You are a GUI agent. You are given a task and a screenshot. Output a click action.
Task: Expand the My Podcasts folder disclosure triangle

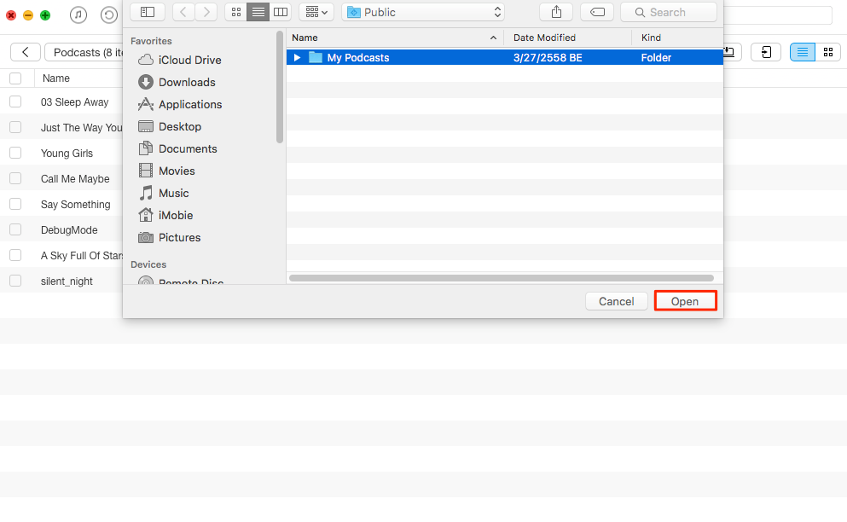[x=297, y=57]
